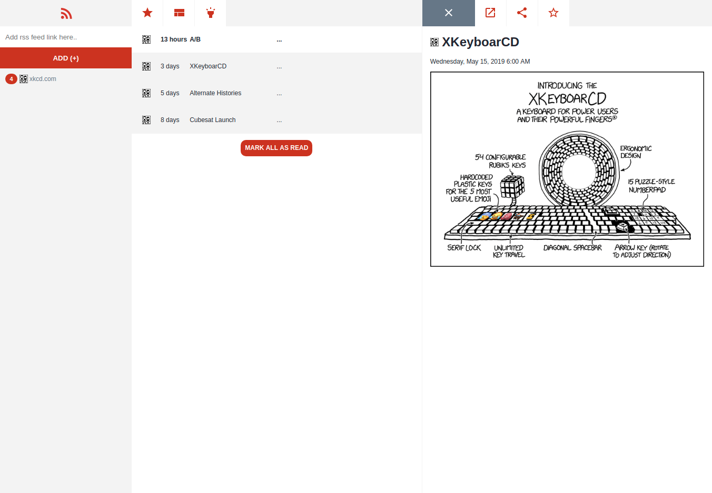Click the RSS logo icon

point(66,14)
